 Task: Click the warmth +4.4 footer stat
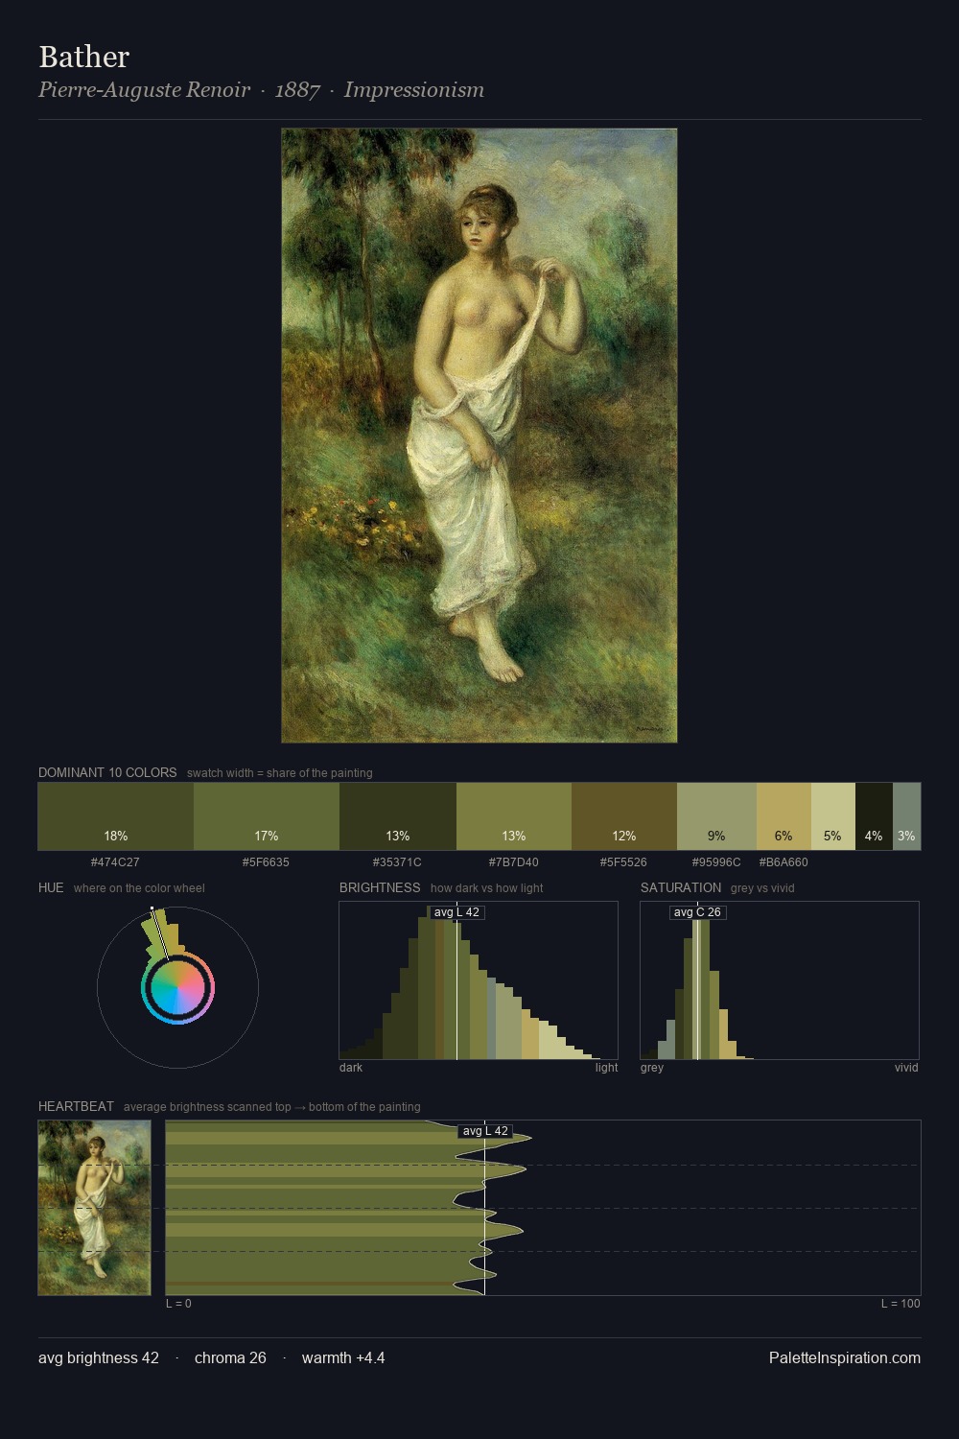343,1358
